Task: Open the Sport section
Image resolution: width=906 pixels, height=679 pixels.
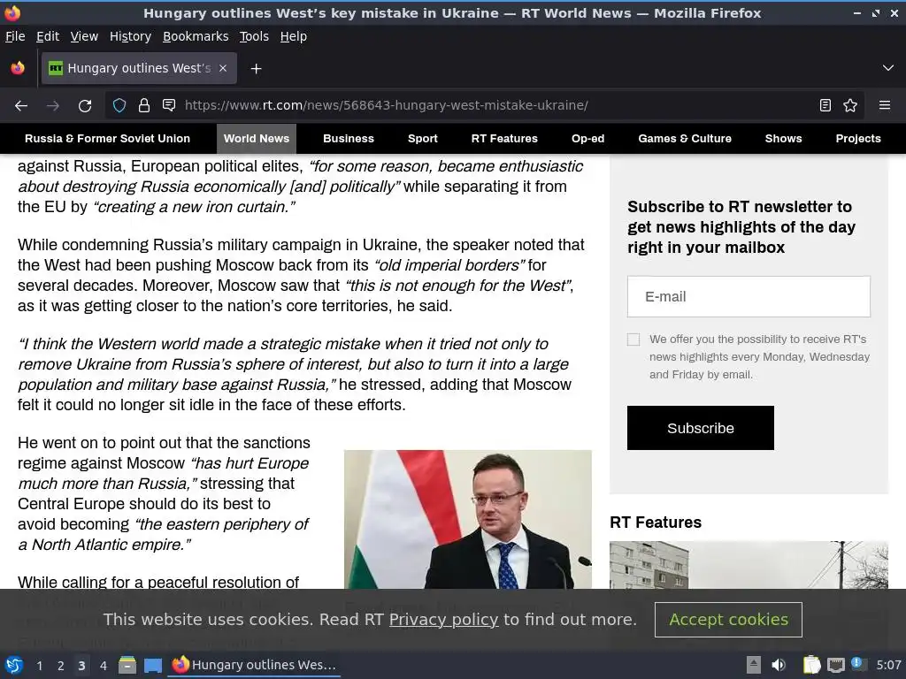Action: click(x=422, y=139)
